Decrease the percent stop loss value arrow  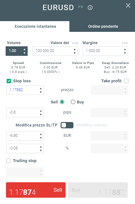coord(41,150)
